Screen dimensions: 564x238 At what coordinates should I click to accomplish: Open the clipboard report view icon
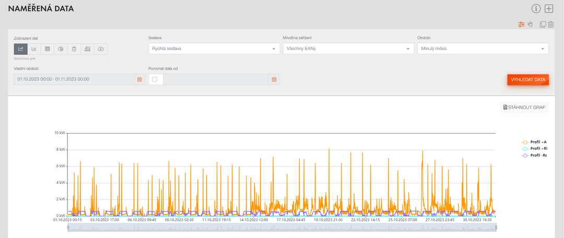[74, 49]
